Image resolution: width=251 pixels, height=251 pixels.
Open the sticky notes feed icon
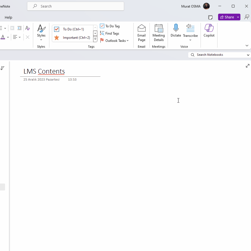(210, 17)
